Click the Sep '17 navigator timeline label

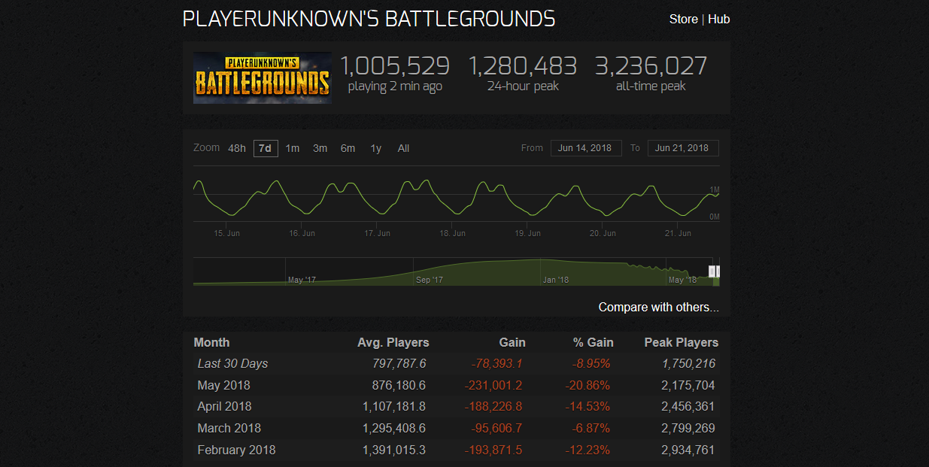430,280
